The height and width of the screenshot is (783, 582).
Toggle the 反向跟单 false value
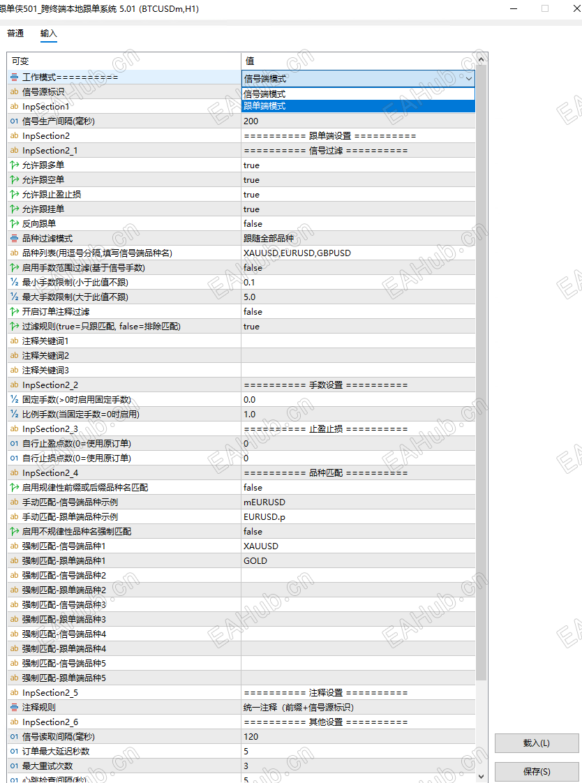coord(358,224)
